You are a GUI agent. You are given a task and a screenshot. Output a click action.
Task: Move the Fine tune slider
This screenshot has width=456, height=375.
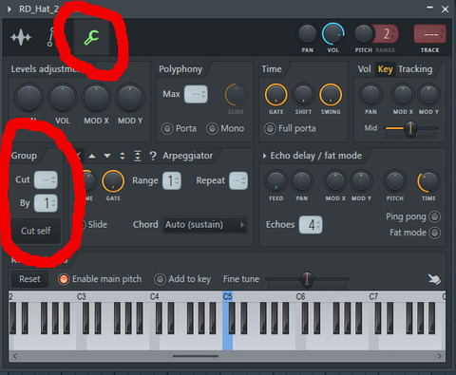pos(307,279)
